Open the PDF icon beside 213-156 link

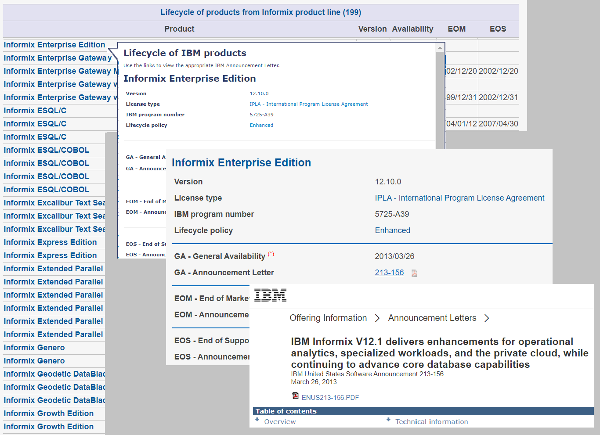(414, 273)
